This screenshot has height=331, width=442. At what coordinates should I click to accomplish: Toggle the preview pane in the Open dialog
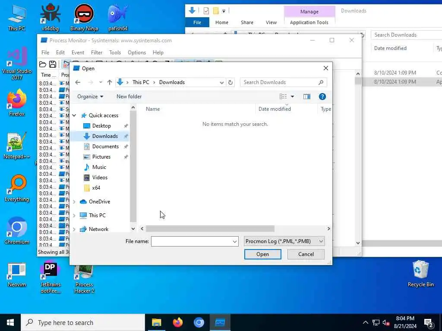tap(307, 97)
